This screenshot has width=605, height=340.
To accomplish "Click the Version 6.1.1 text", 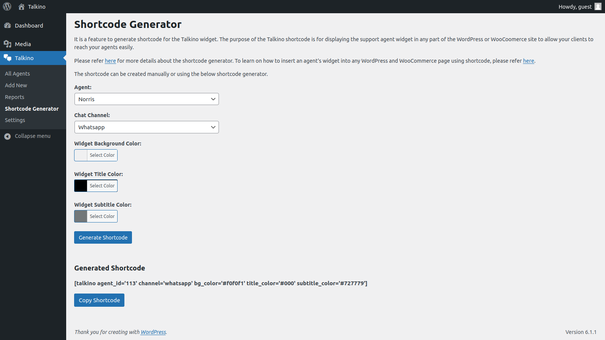I will [x=581, y=332].
